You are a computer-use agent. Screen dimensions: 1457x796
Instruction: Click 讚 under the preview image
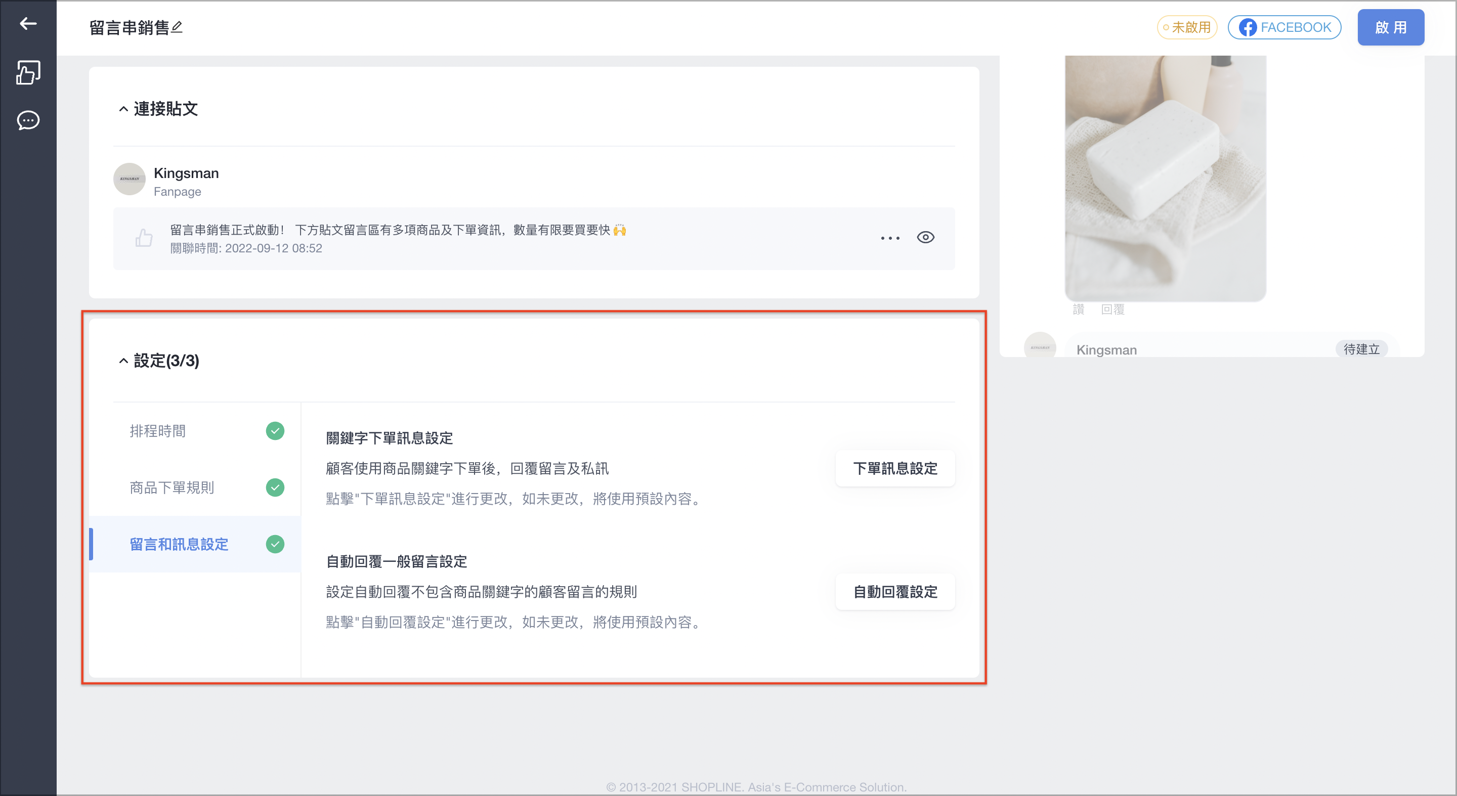tap(1078, 309)
